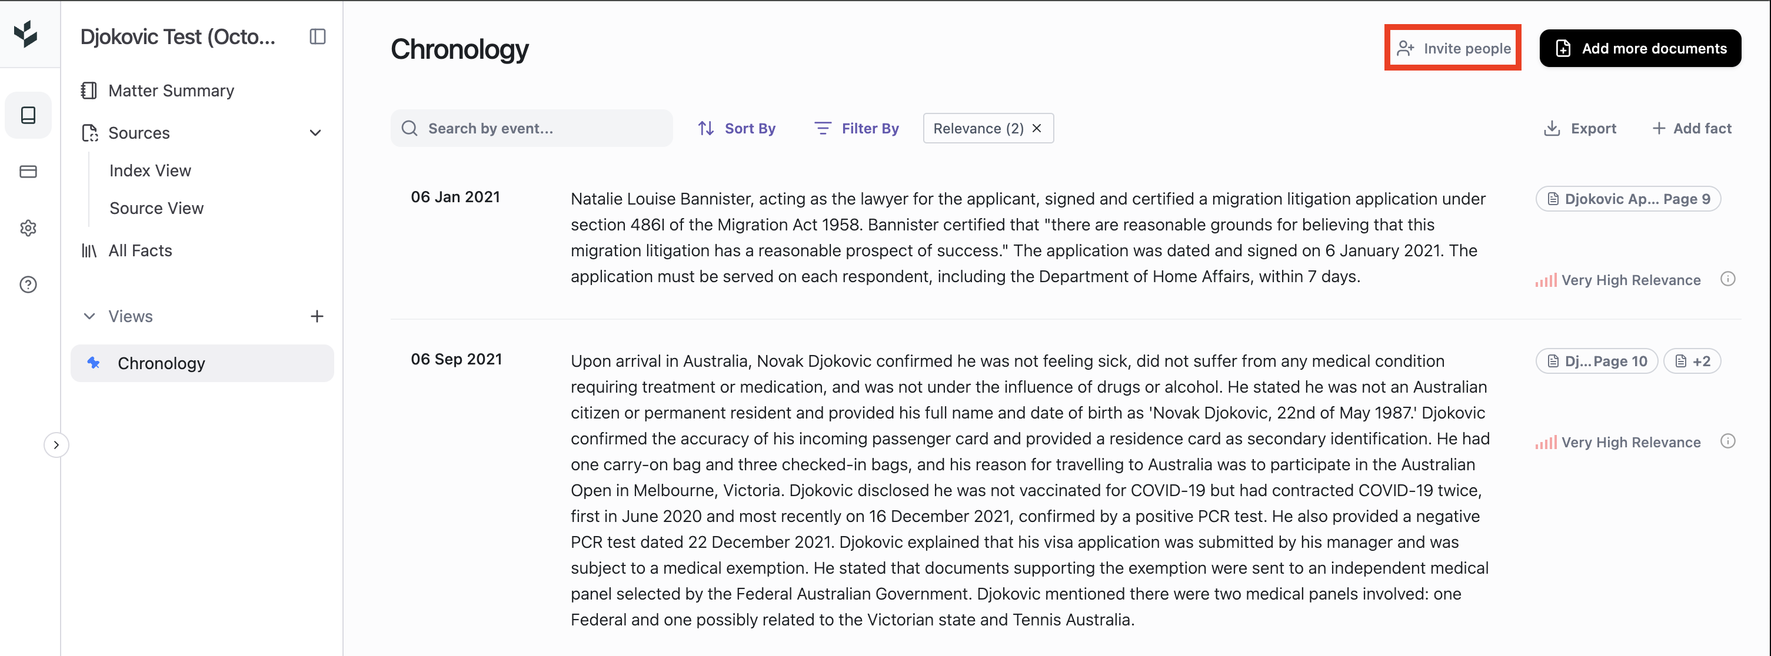Image resolution: width=1771 pixels, height=656 pixels.
Task: Select the Chronology view
Action: (x=202, y=363)
